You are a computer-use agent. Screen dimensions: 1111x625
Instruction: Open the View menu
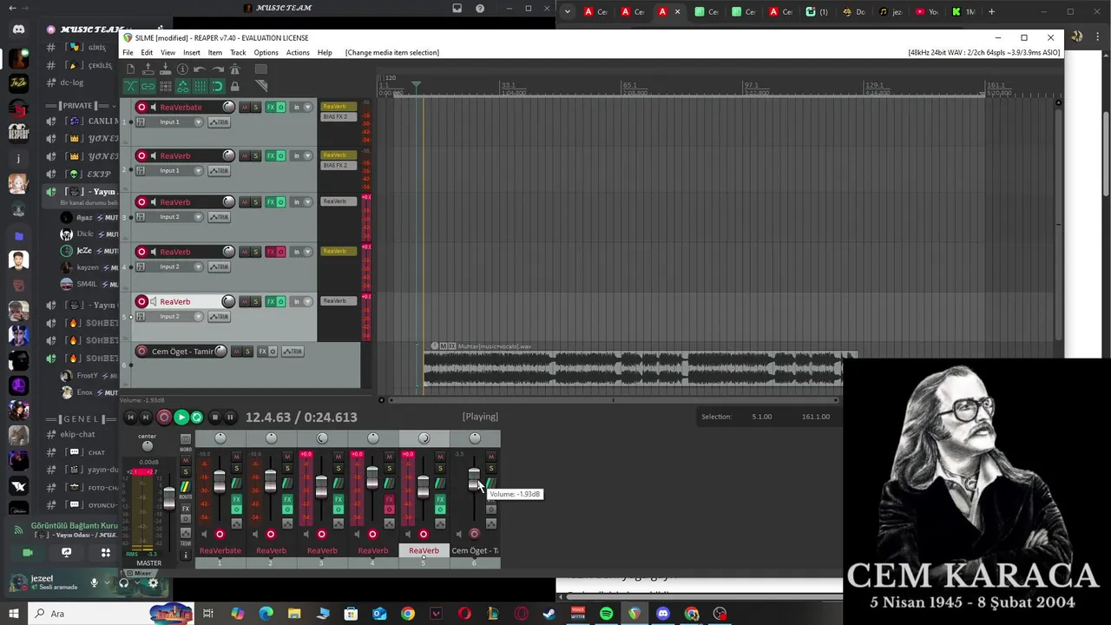168,53
